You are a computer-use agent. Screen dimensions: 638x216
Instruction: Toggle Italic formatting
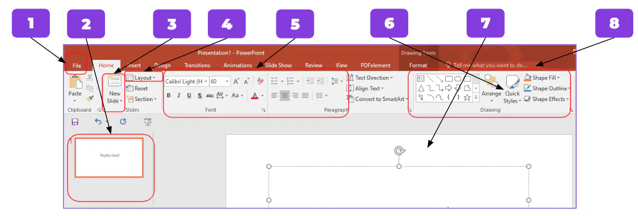pos(178,96)
